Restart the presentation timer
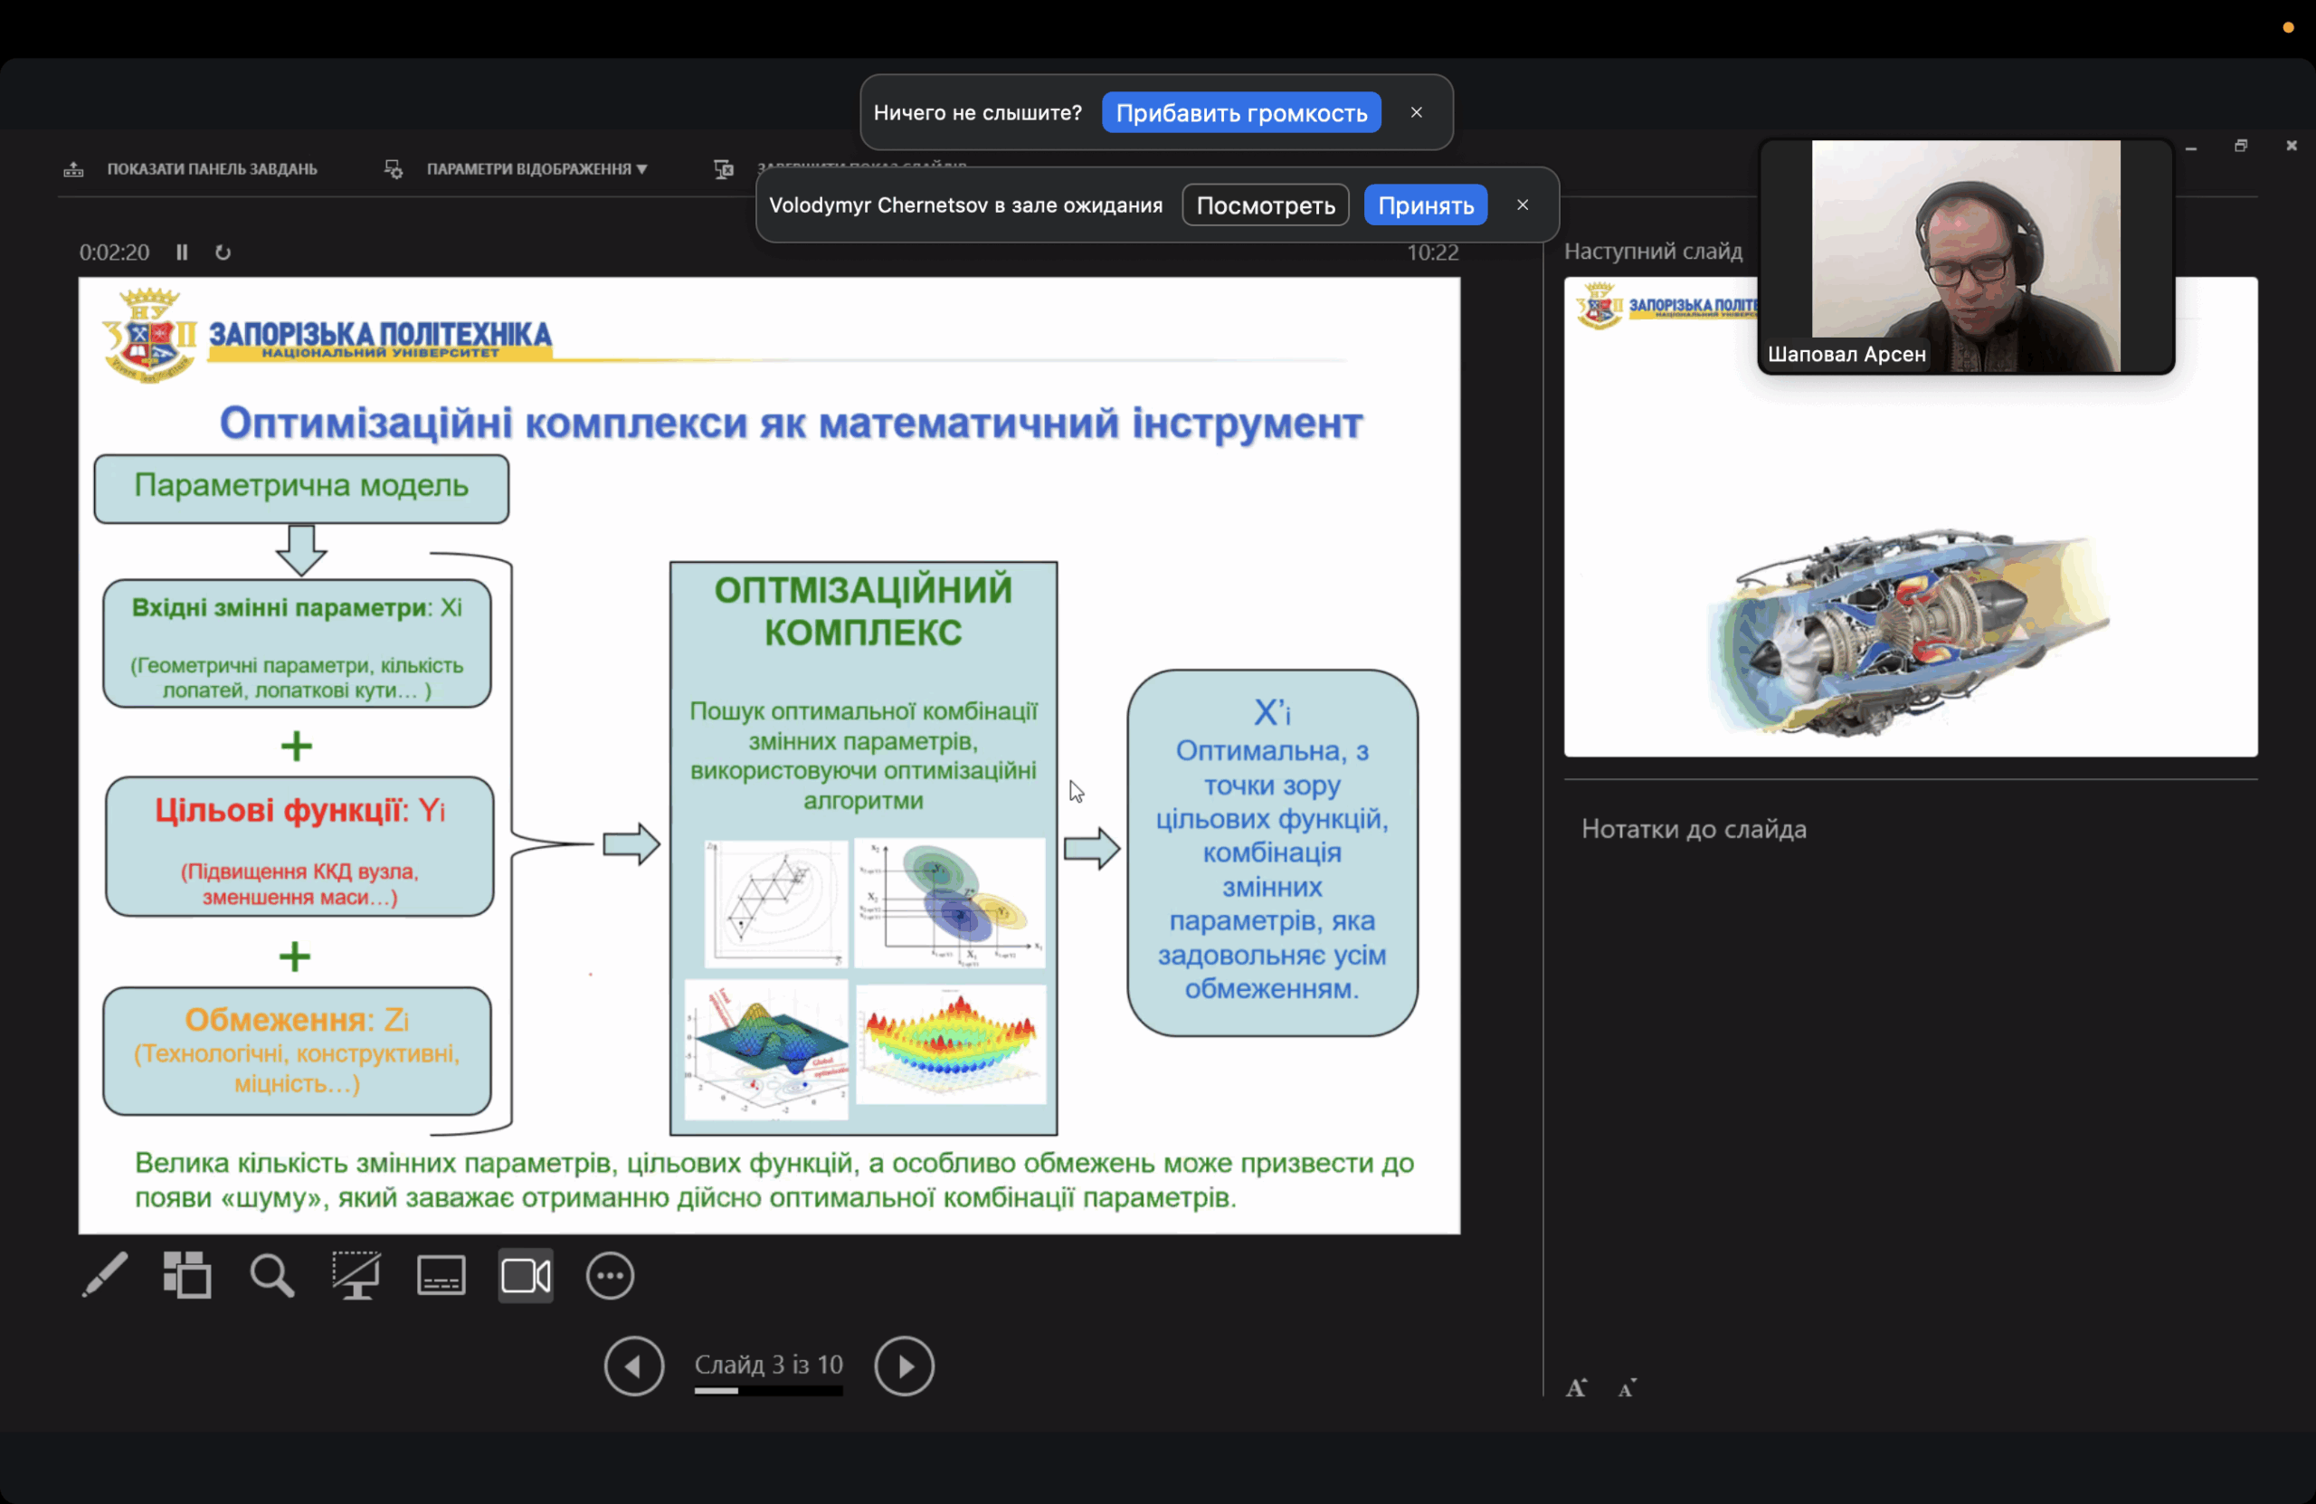Image resolution: width=2316 pixels, height=1504 pixels. click(x=223, y=252)
